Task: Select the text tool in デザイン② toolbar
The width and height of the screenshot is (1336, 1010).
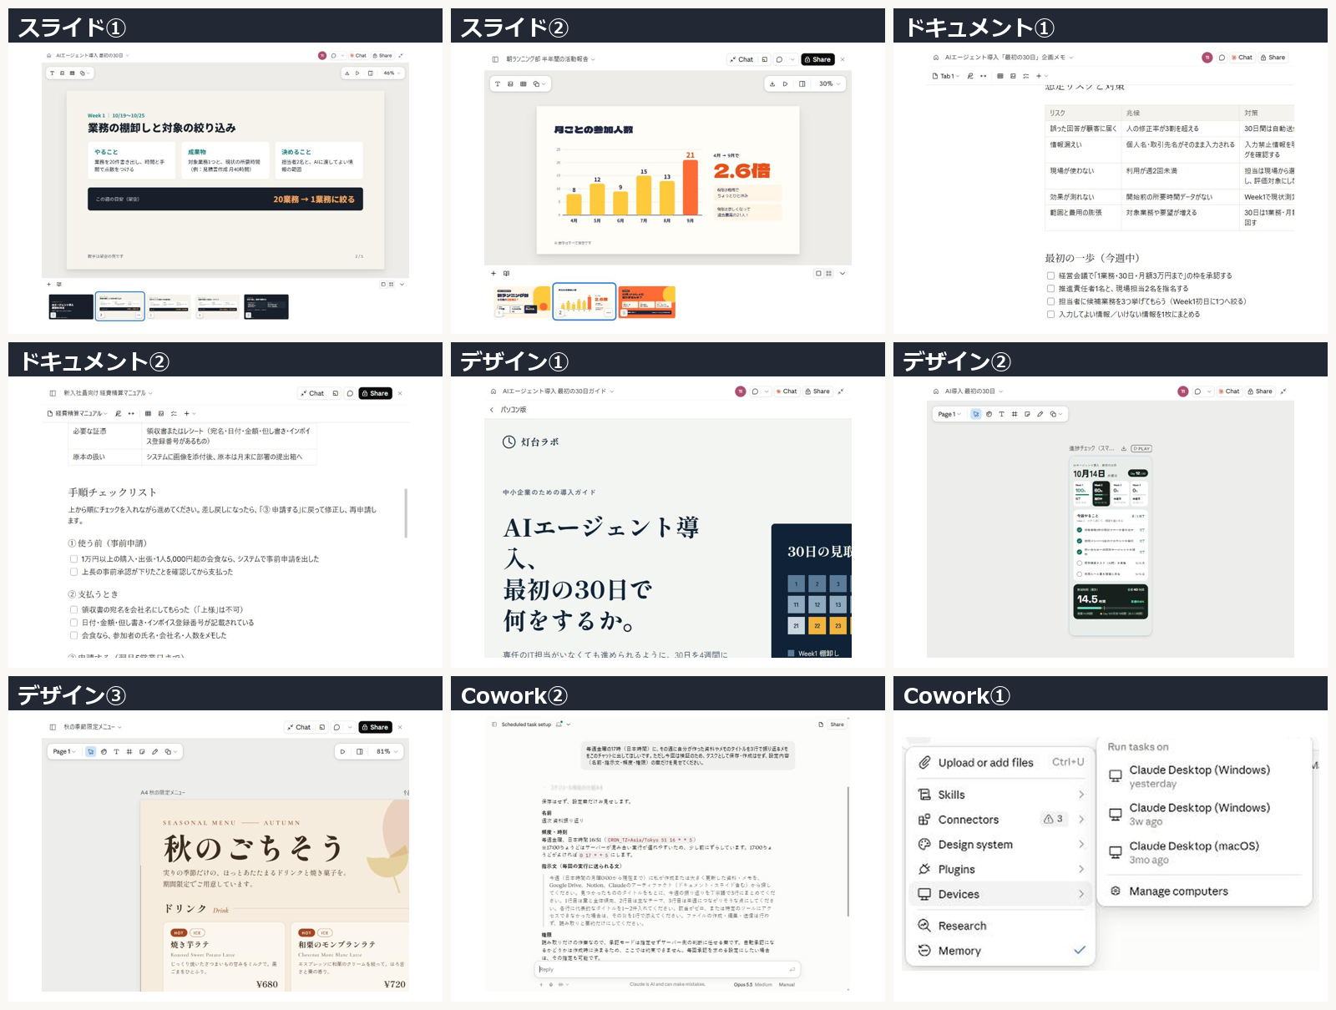Action: [1001, 414]
